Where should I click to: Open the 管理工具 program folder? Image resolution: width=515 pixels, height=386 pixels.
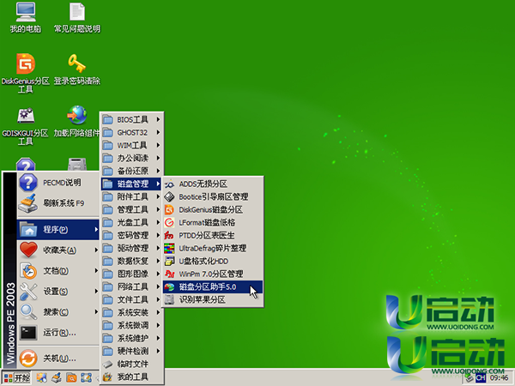click(131, 209)
